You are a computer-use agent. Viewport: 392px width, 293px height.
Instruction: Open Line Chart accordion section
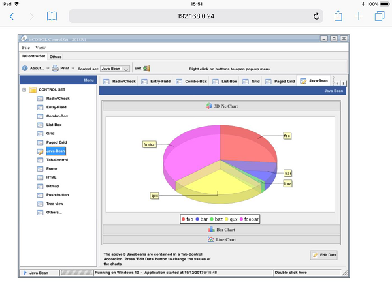click(x=221, y=239)
